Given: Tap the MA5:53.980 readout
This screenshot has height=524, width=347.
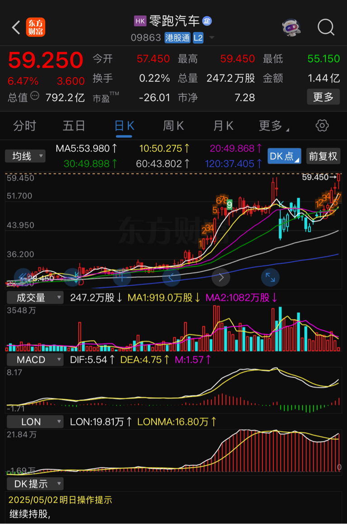Looking at the screenshot, I should pyautogui.click(x=87, y=148).
